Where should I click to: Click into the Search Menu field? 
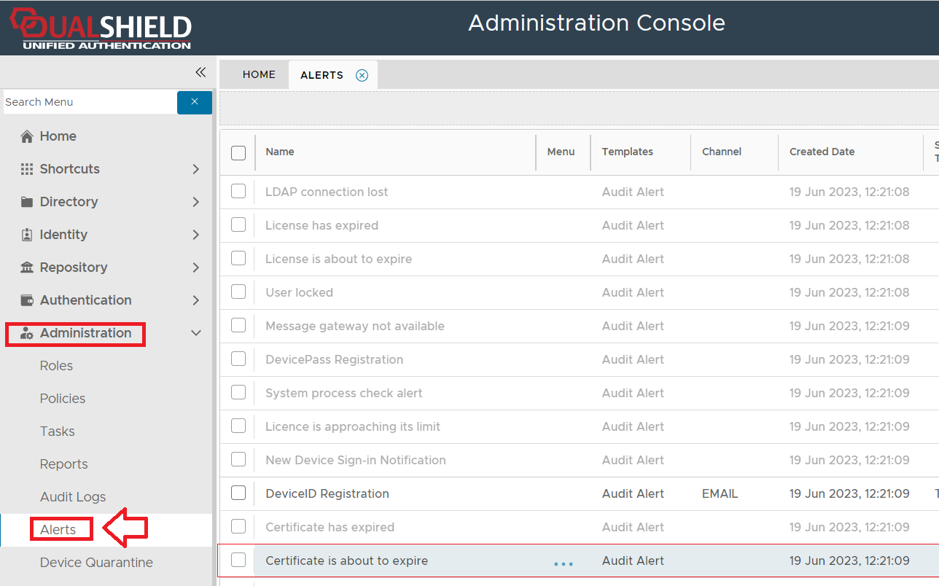point(89,102)
